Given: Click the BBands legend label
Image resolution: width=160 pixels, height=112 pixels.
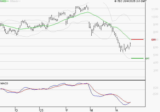Looking at the screenshot, I should 14,1.
